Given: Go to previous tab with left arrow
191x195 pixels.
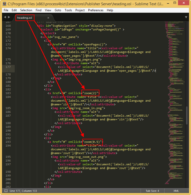Looking at the screenshot, I should (5, 17).
